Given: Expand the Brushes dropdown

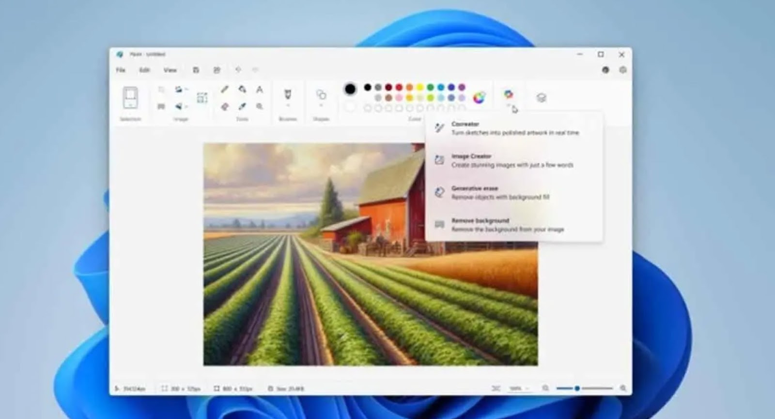Looking at the screenshot, I should tap(288, 105).
